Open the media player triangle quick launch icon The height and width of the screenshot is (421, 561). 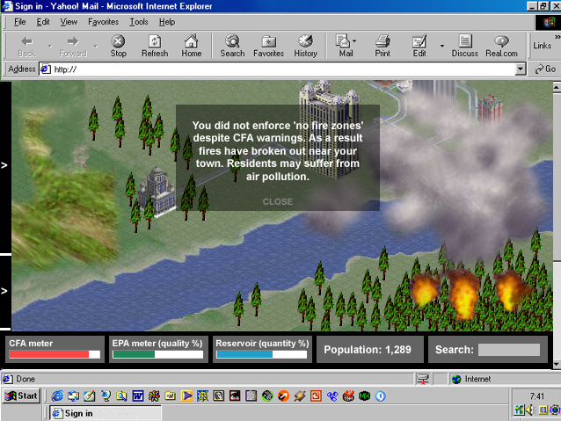tap(186, 396)
